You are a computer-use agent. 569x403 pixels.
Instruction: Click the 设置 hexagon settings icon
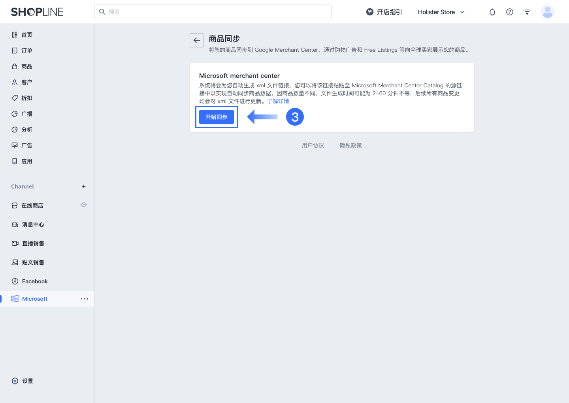click(x=15, y=381)
